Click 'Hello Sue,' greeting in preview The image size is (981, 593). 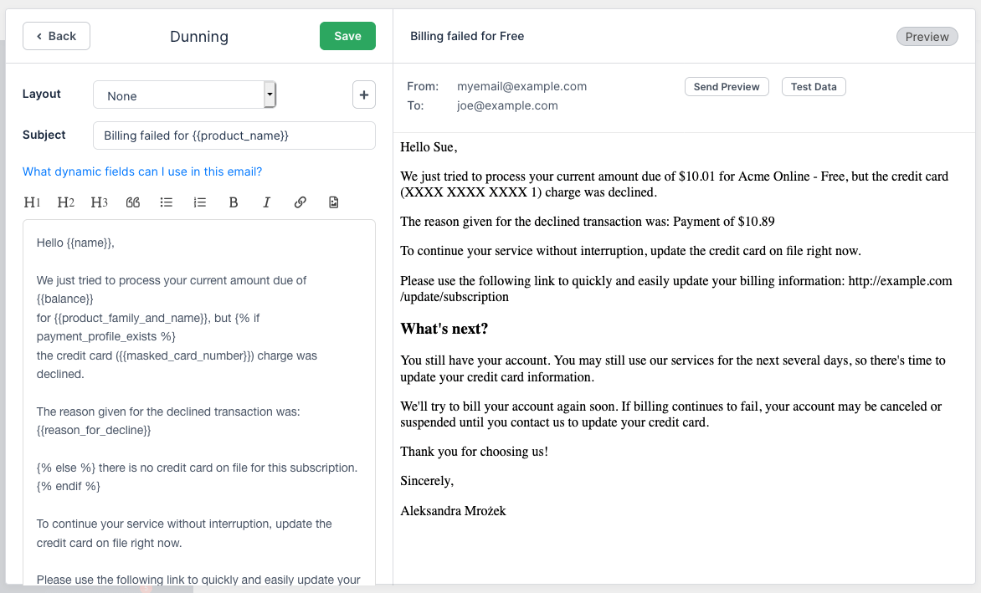429,147
